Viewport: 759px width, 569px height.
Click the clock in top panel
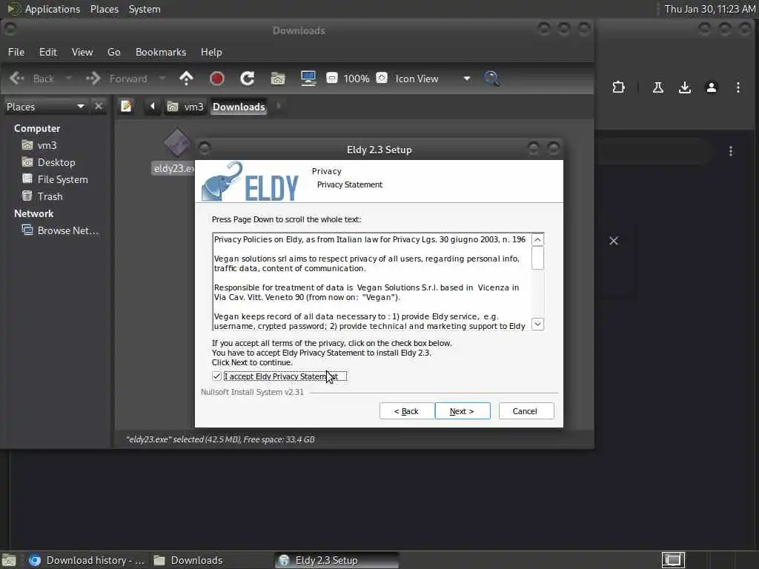tap(709, 9)
